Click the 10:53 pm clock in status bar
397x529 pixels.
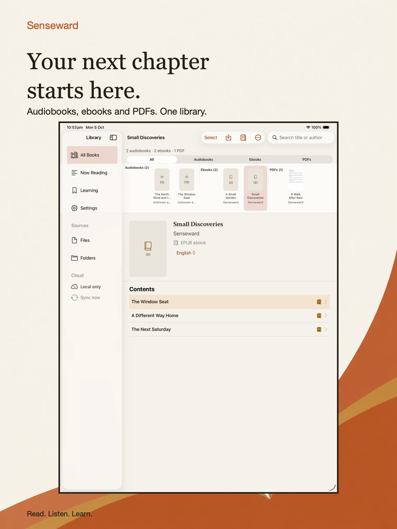[x=75, y=127]
